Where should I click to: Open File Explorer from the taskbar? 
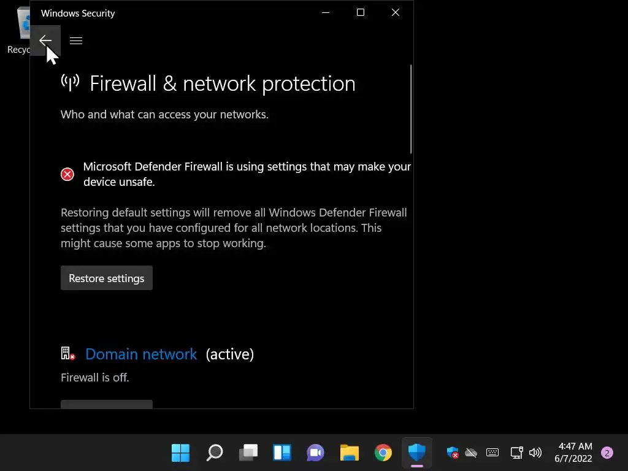(350, 453)
